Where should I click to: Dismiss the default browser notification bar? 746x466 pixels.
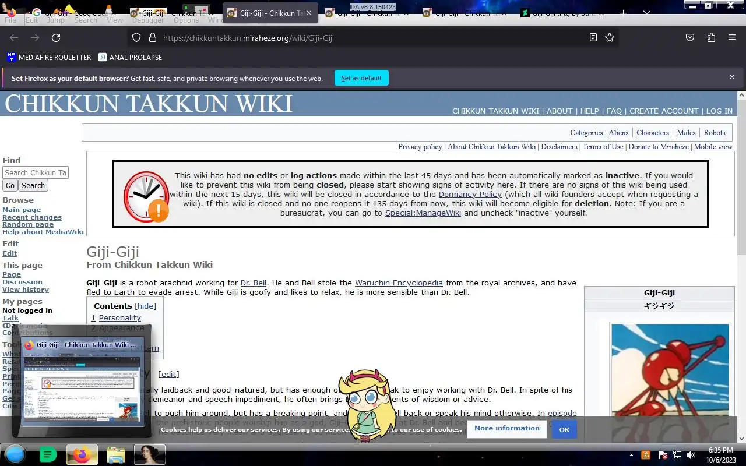pos(732,77)
